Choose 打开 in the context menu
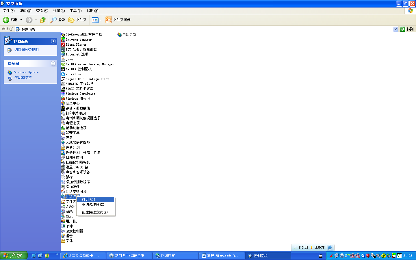The height and width of the screenshot is (260, 416). click(88, 199)
